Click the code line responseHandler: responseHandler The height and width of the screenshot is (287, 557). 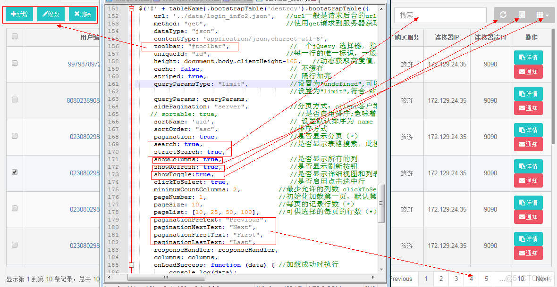(x=216, y=250)
